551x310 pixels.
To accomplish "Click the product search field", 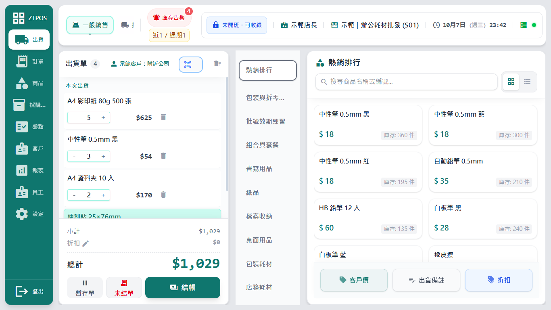I will 407,82.
